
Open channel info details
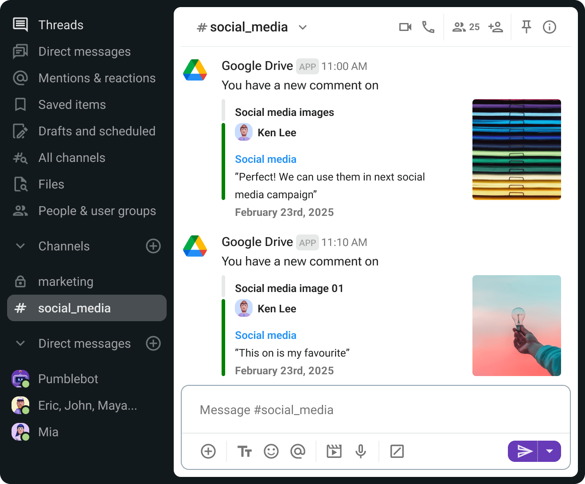(550, 27)
